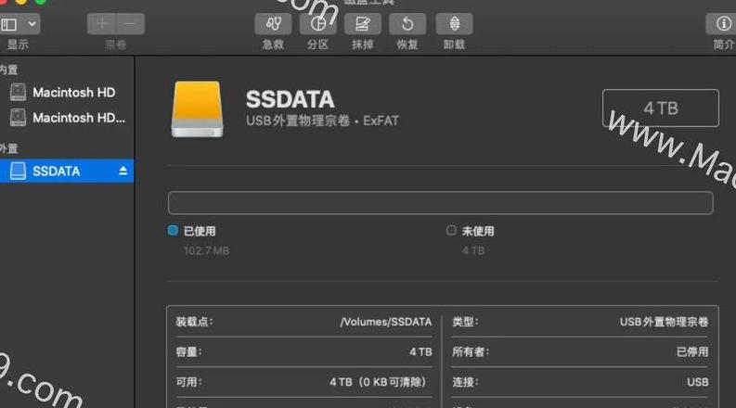Open the Partition (分区) tool

tap(317, 23)
